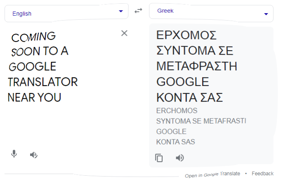The width and height of the screenshot is (290, 186).
Task: Send Feedback via the Feedback link
Action: tap(262, 174)
